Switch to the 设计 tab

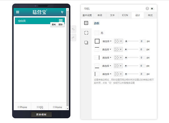(137, 15)
